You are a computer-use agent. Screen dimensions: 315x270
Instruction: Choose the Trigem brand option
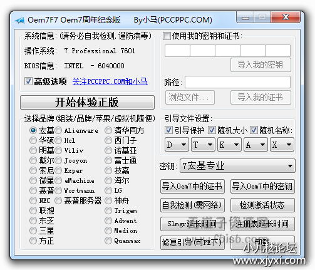click(x=108, y=210)
